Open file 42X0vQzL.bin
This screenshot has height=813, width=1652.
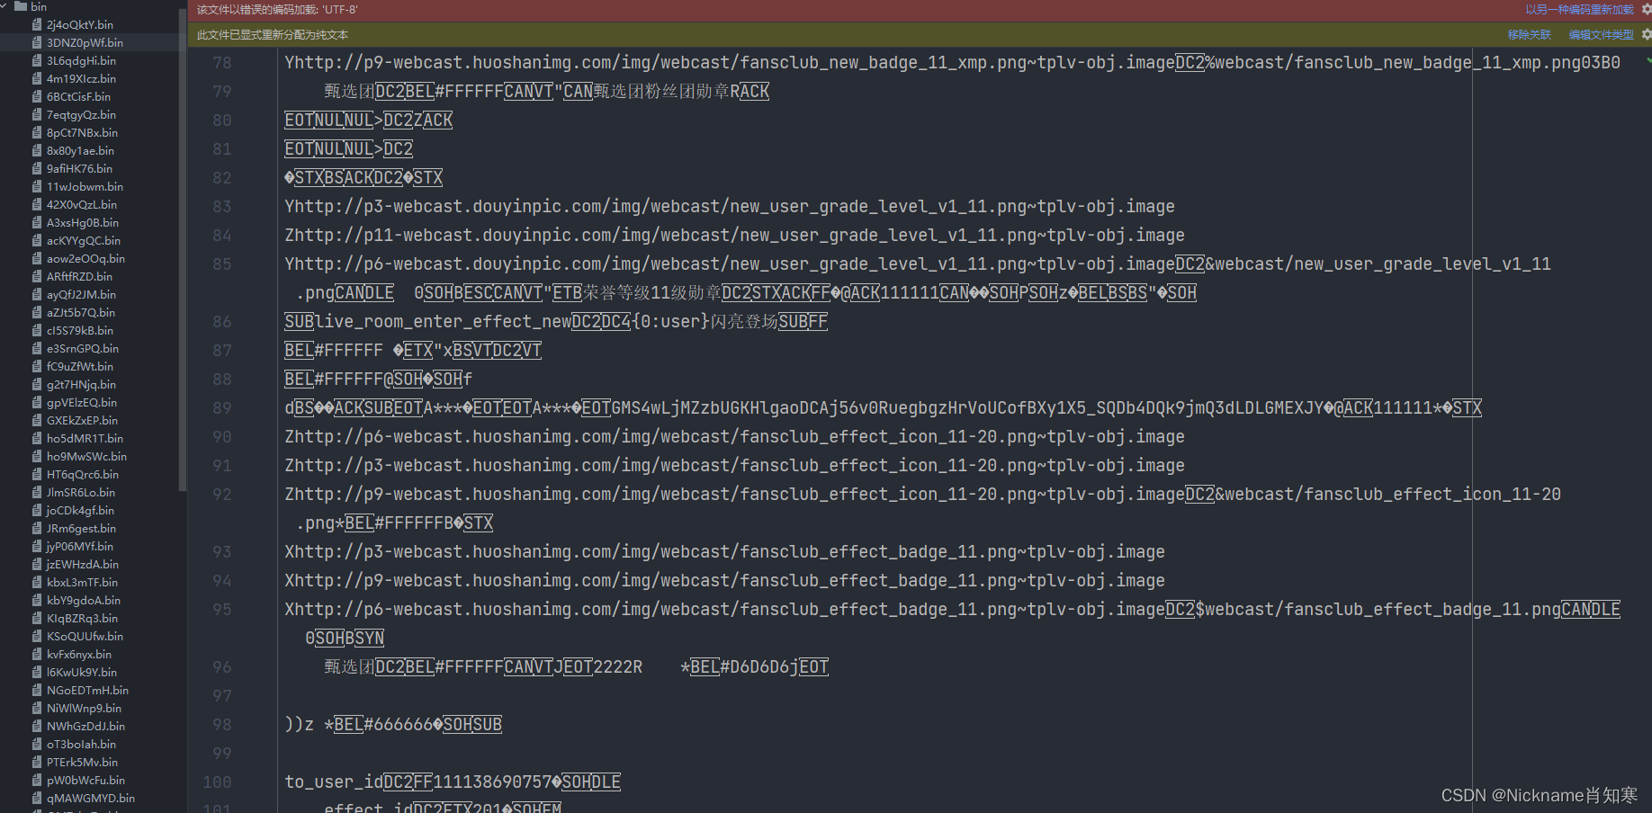(82, 204)
